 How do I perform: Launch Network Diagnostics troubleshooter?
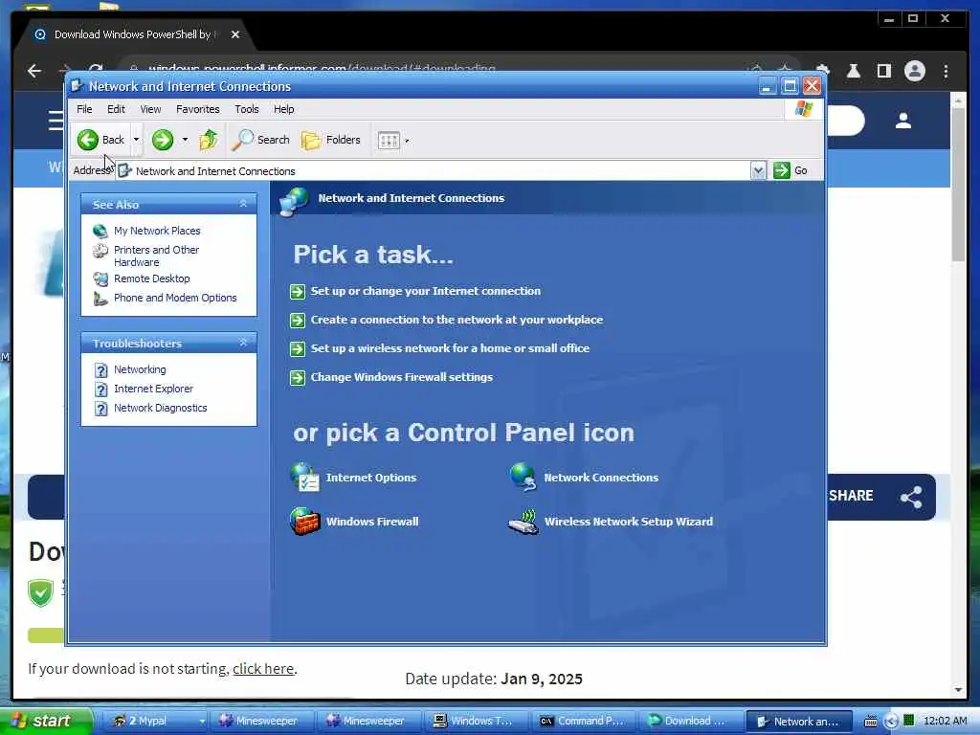point(160,408)
